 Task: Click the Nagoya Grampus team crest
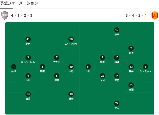tap(154, 16)
